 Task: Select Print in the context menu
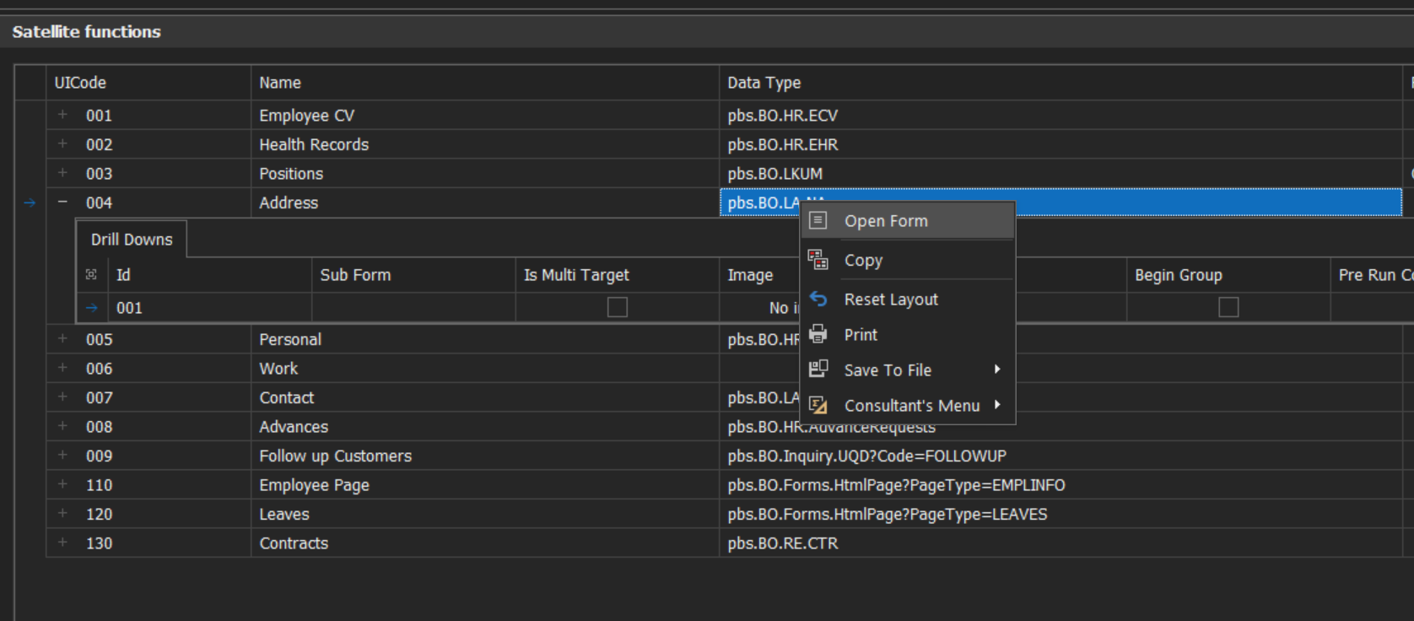click(908, 334)
